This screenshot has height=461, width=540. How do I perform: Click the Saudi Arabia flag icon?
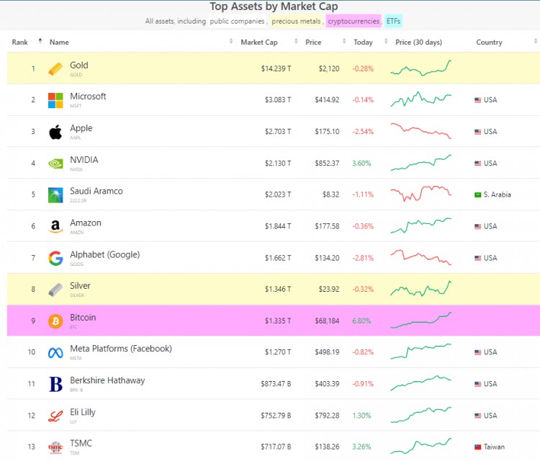tap(477, 195)
